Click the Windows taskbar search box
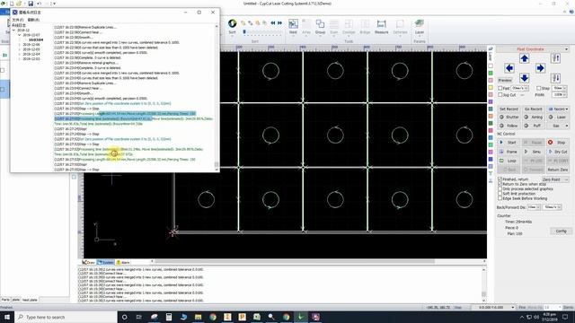 click(66, 317)
